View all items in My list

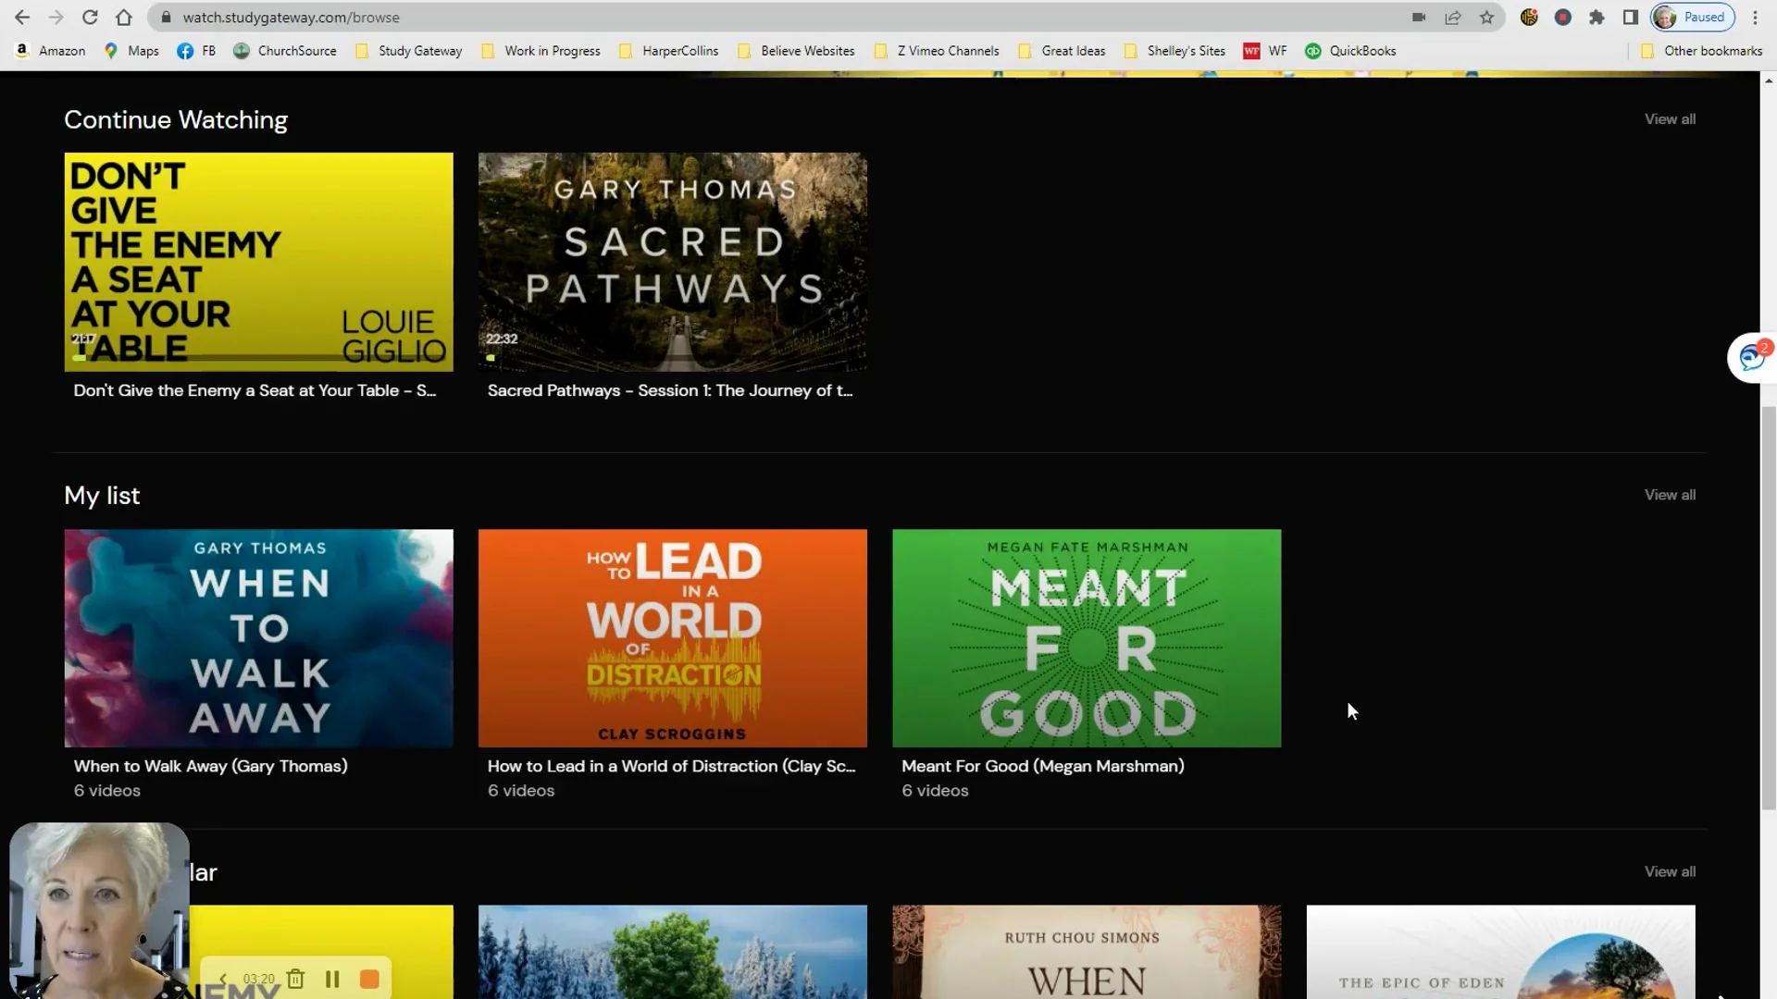coord(1670,495)
